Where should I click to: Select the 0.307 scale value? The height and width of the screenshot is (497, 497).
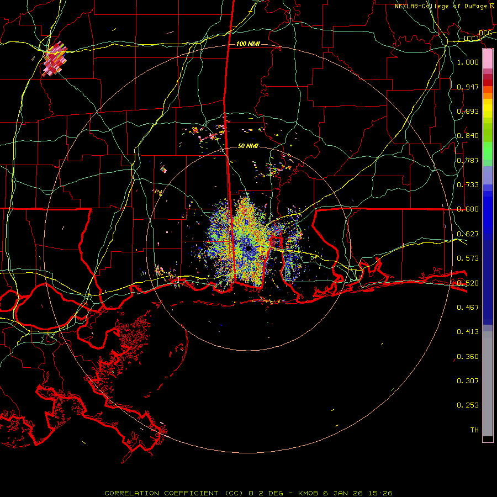coord(468,381)
